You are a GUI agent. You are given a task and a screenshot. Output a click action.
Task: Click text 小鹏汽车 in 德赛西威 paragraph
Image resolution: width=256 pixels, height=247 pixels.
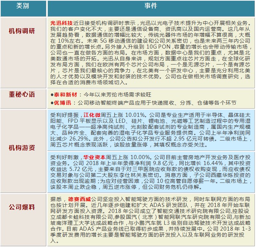coord(145,223)
